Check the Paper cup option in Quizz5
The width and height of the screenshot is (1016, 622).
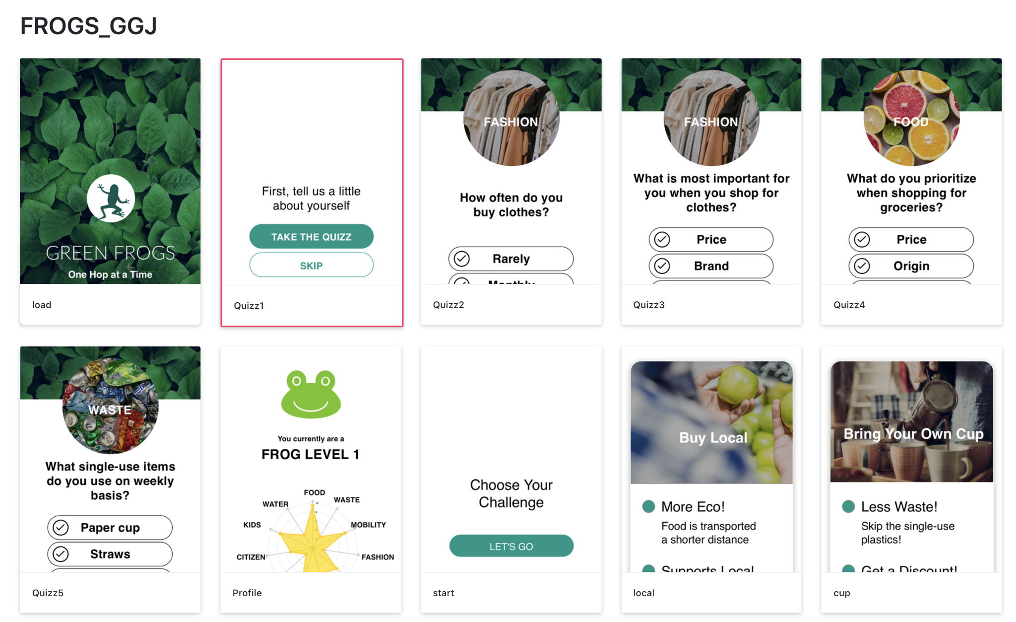click(110, 527)
